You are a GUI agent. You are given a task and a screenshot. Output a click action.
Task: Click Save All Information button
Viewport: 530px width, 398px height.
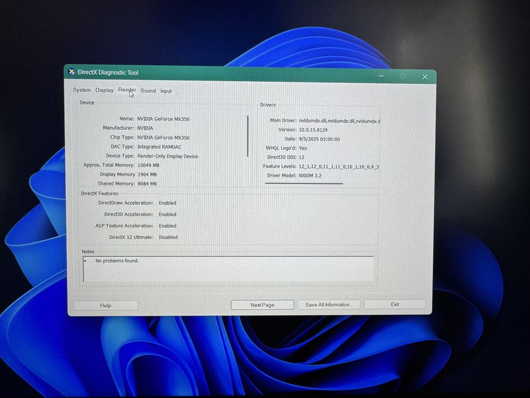(x=328, y=305)
